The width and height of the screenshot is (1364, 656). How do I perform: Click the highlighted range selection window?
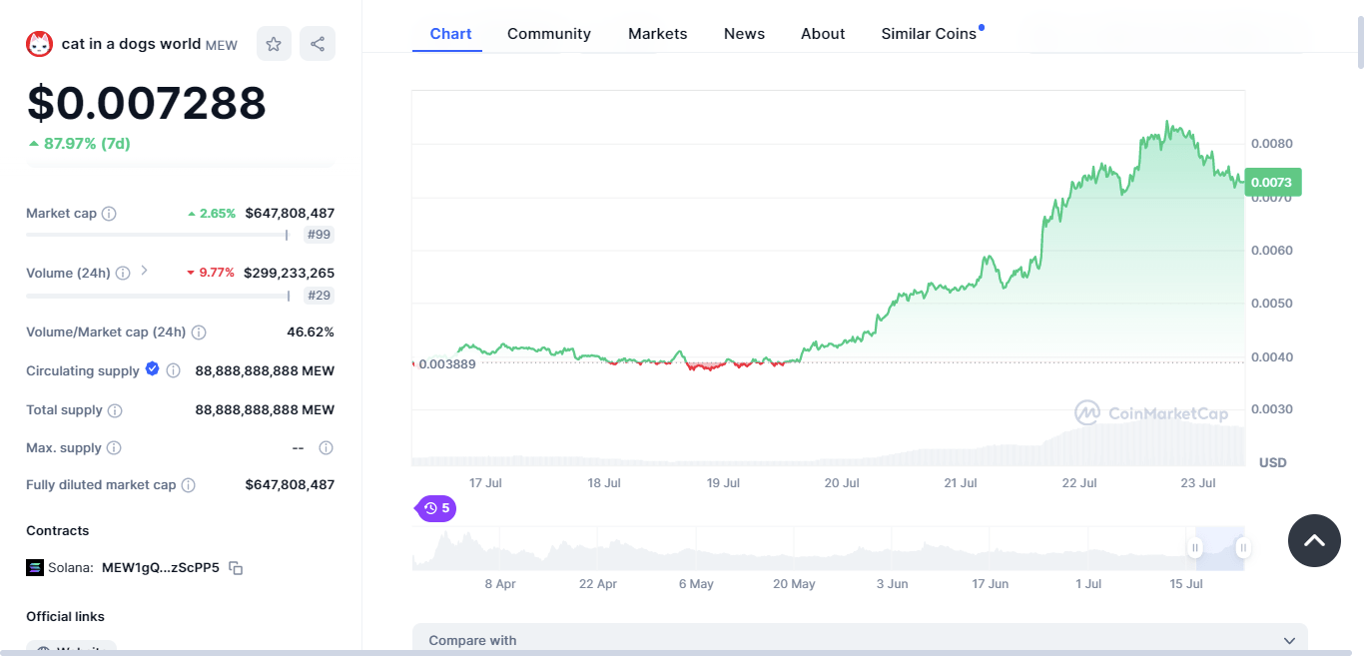1219,548
